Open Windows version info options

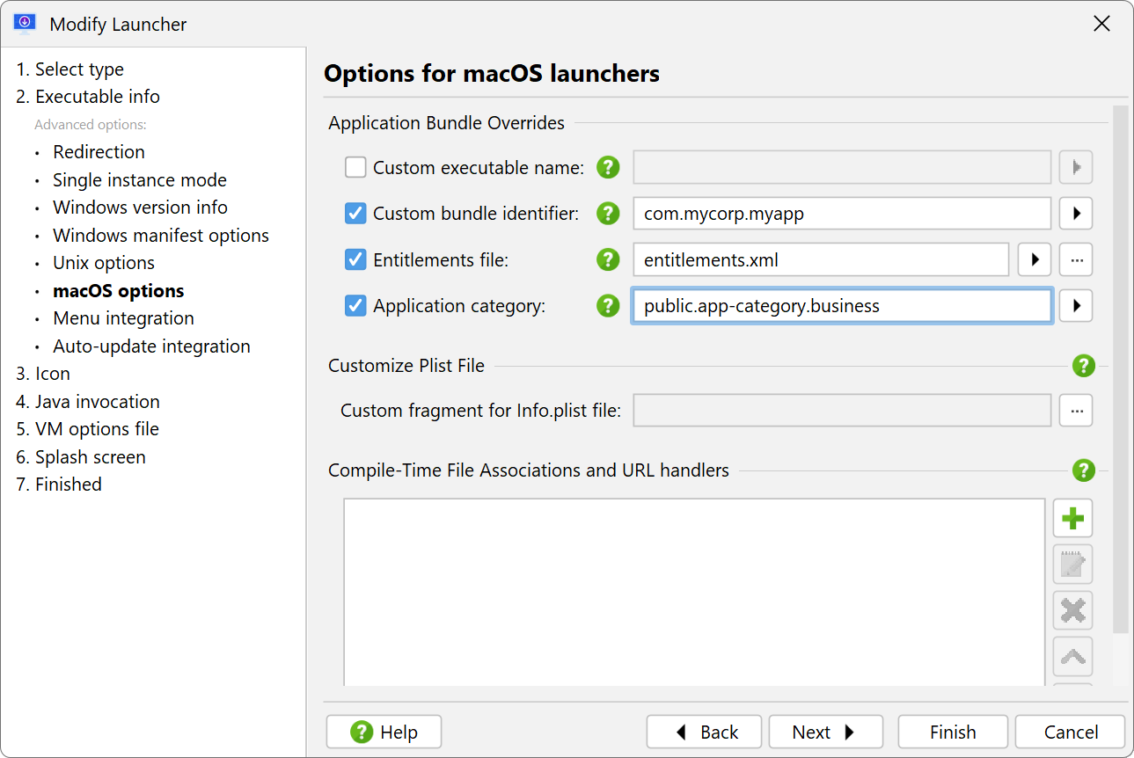pyautogui.click(x=140, y=208)
